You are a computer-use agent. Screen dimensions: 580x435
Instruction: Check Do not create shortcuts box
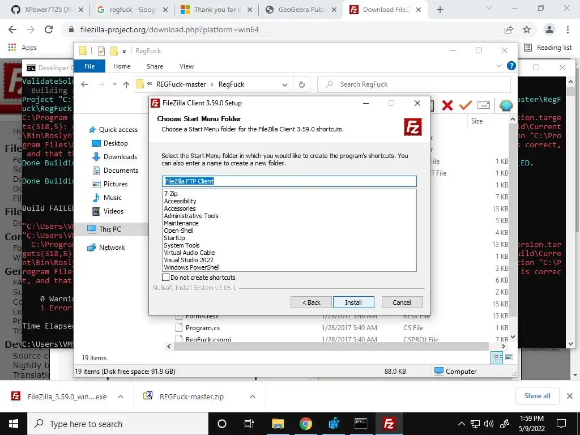[x=166, y=278]
